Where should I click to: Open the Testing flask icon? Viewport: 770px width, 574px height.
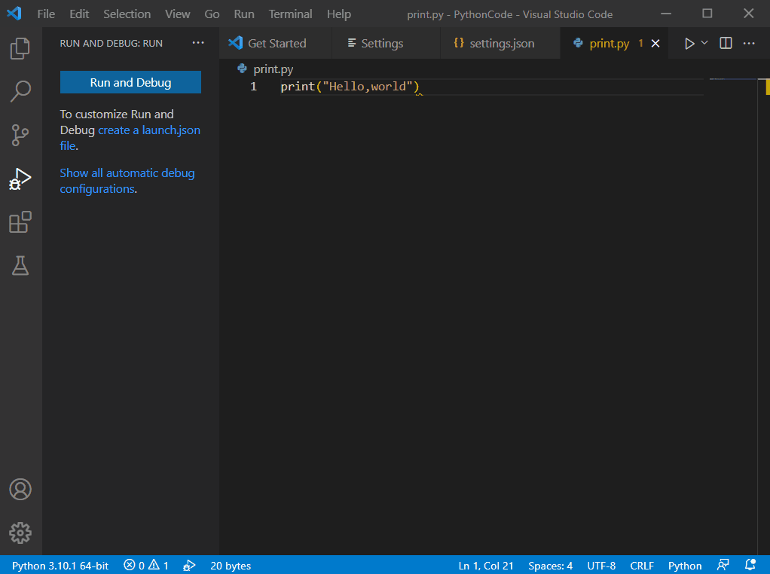[x=20, y=266]
